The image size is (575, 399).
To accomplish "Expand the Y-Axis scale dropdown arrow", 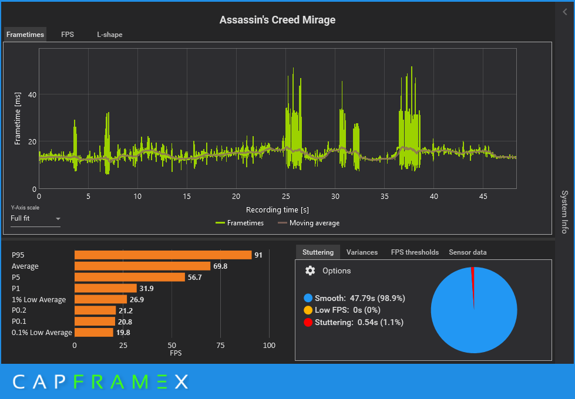I will click(58, 219).
